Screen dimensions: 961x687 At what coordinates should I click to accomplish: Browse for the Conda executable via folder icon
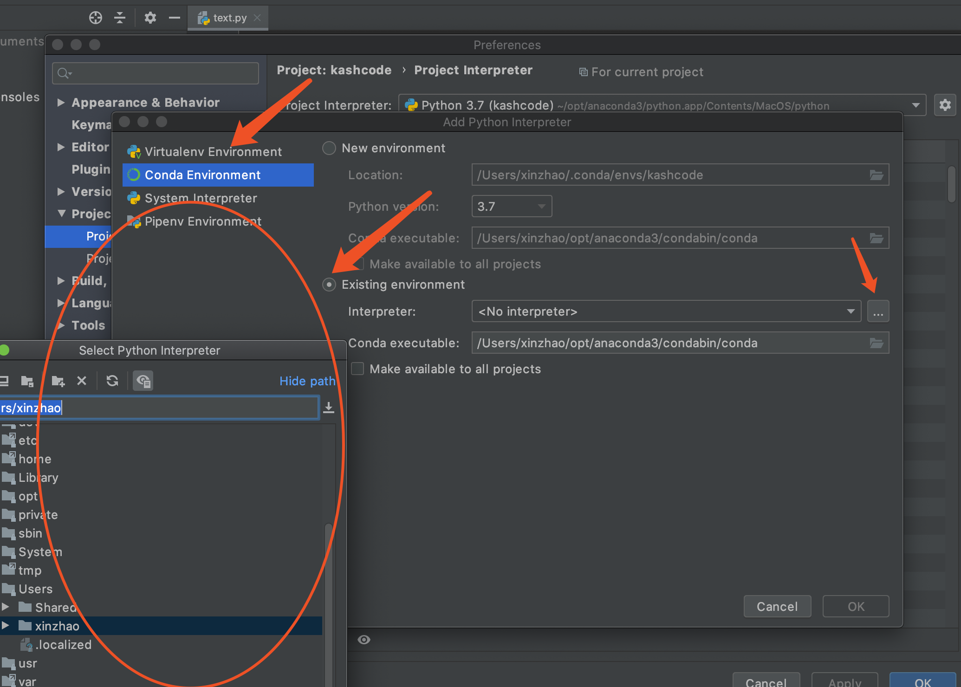(877, 343)
